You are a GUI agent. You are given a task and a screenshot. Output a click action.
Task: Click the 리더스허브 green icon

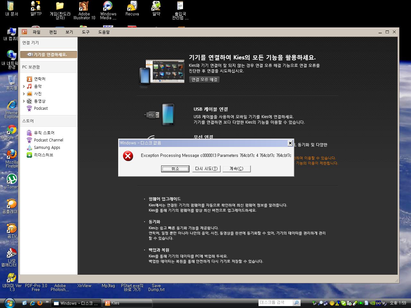29,155
